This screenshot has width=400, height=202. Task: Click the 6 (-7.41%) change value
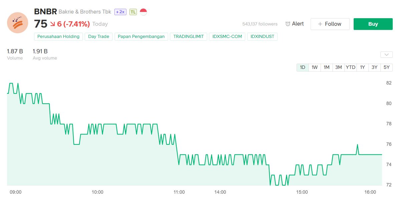[x=73, y=24]
